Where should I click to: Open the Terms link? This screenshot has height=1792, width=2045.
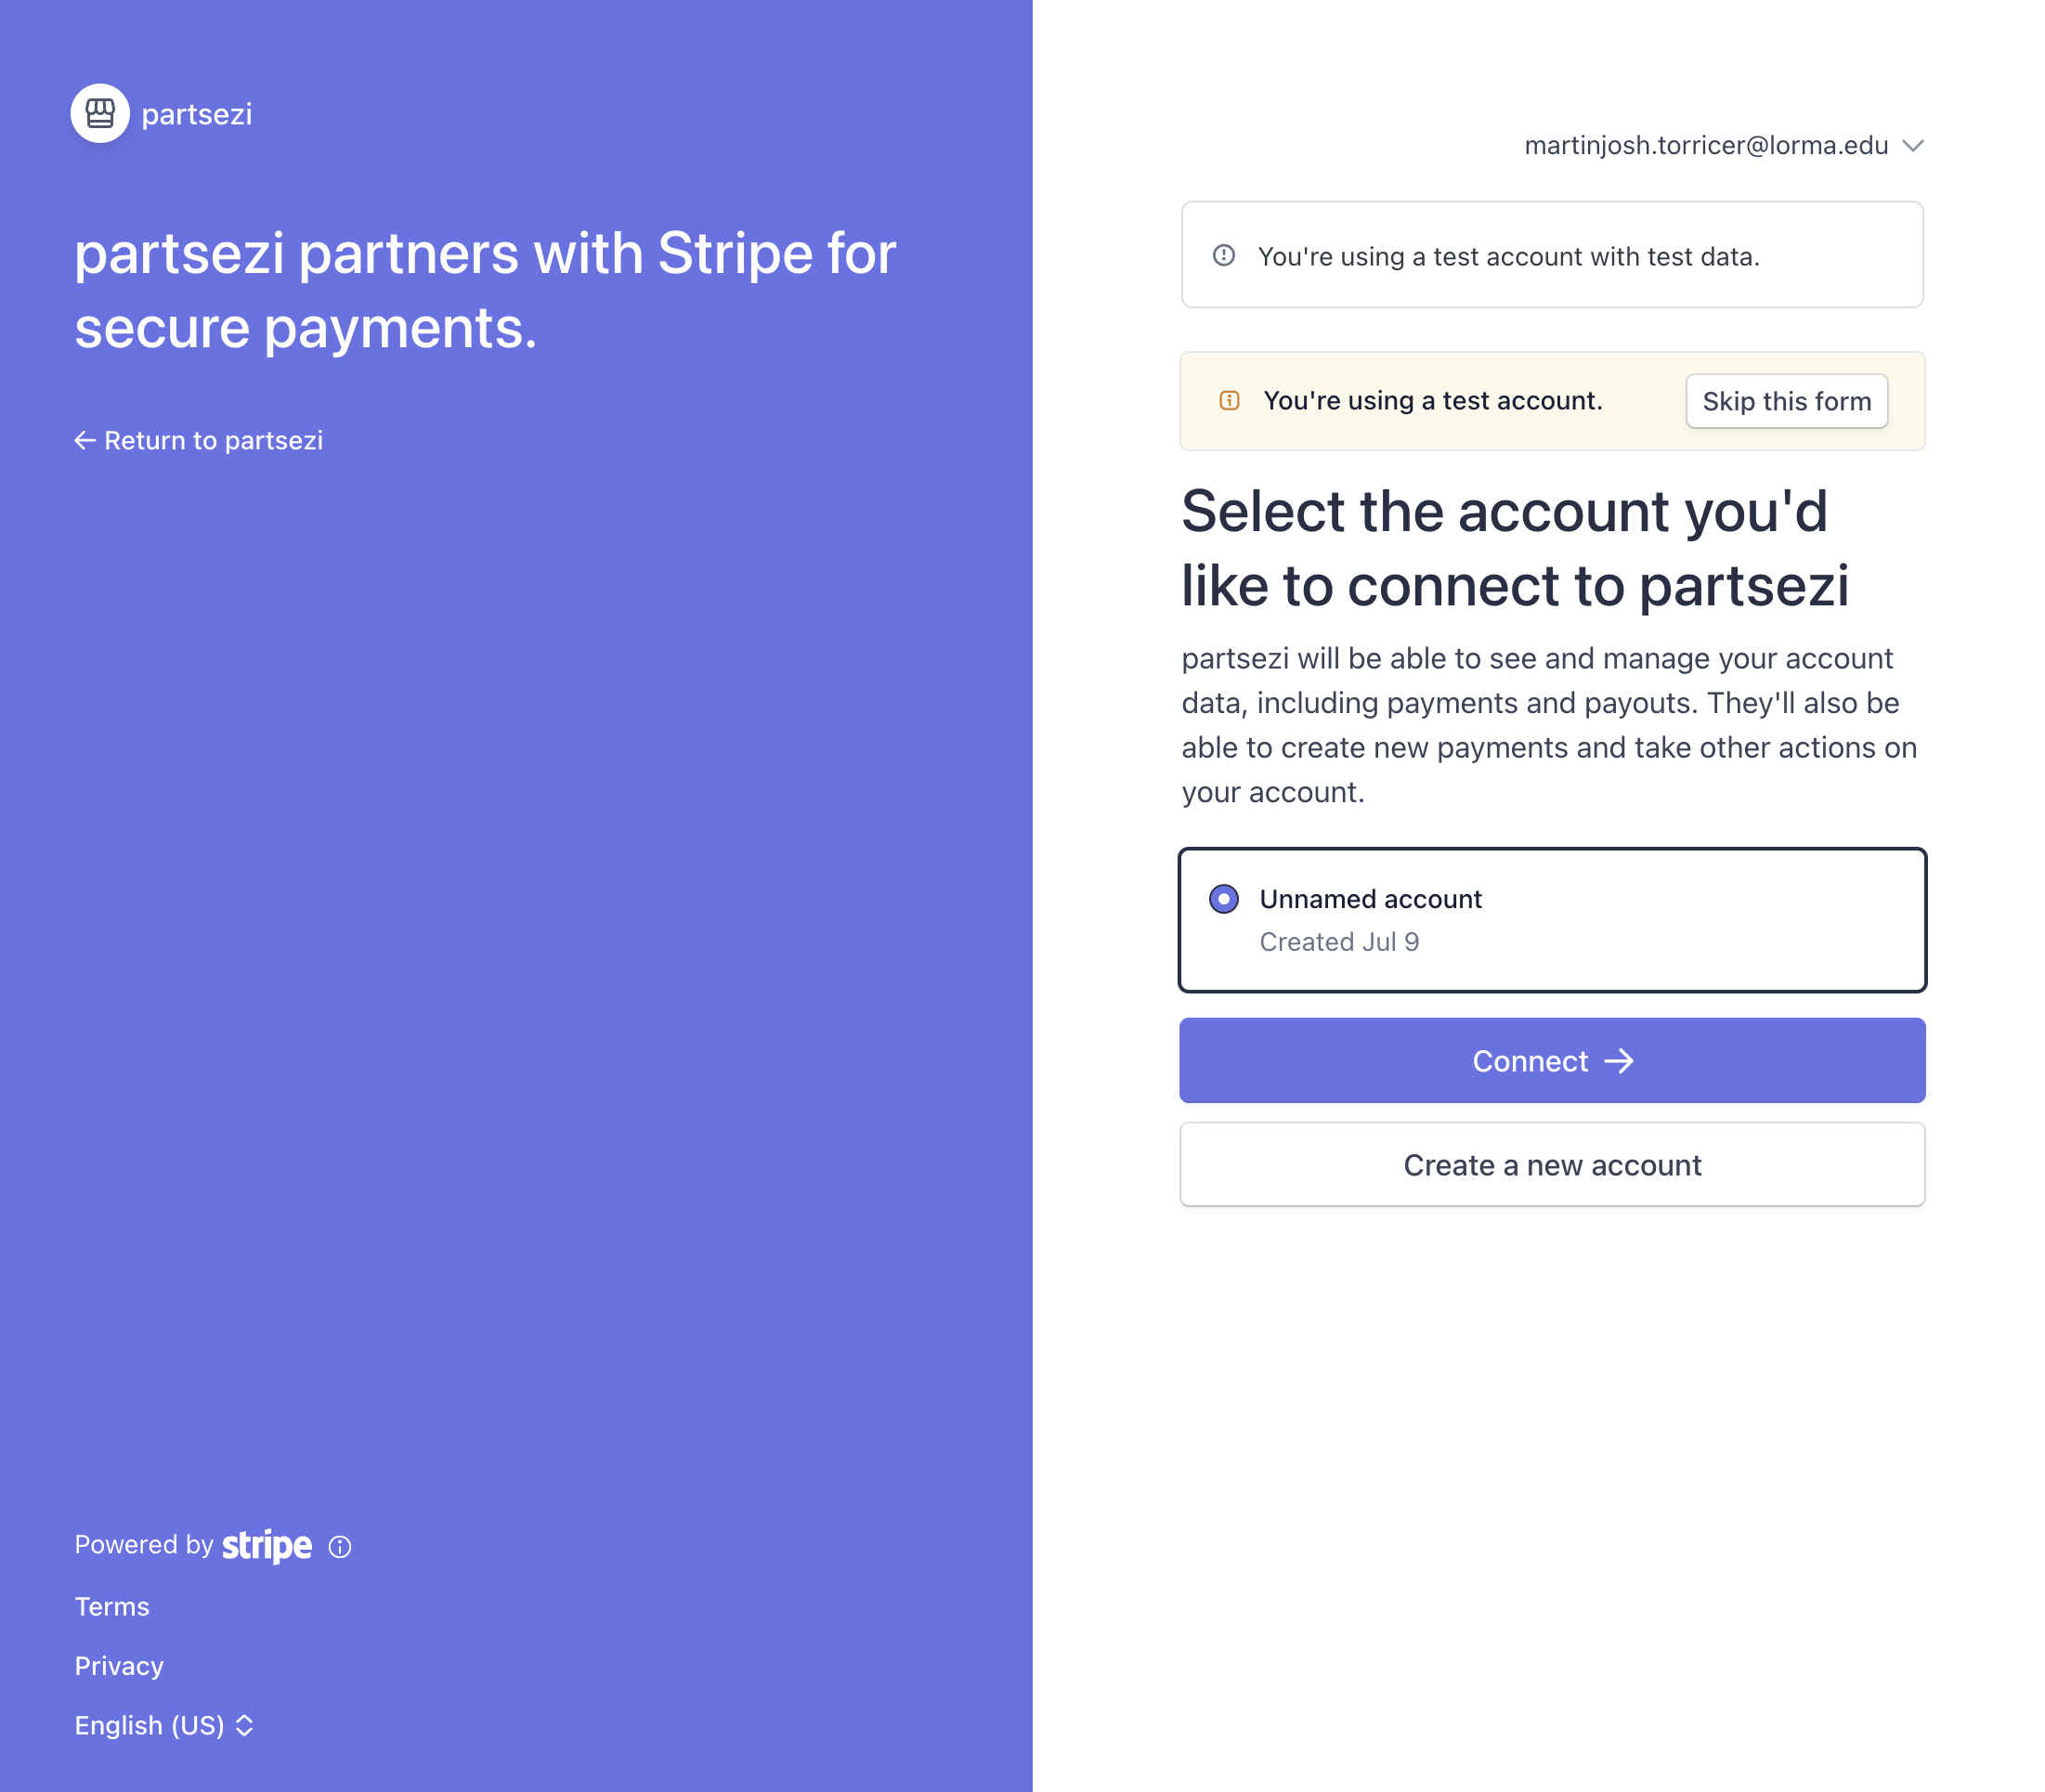112,1607
